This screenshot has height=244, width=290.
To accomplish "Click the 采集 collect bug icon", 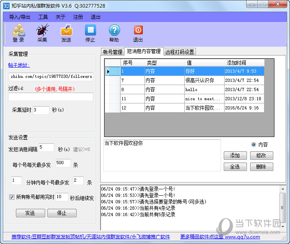I will (42, 33).
